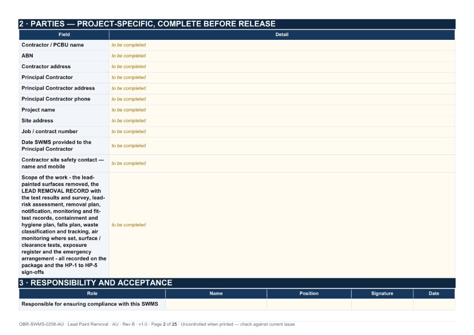Click the site safety contact detail cell
Screen dimensions: 474x335
(282, 163)
